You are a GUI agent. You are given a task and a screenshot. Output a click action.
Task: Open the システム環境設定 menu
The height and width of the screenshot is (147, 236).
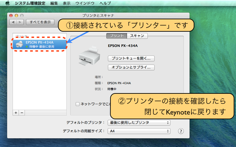[x=30, y=3]
